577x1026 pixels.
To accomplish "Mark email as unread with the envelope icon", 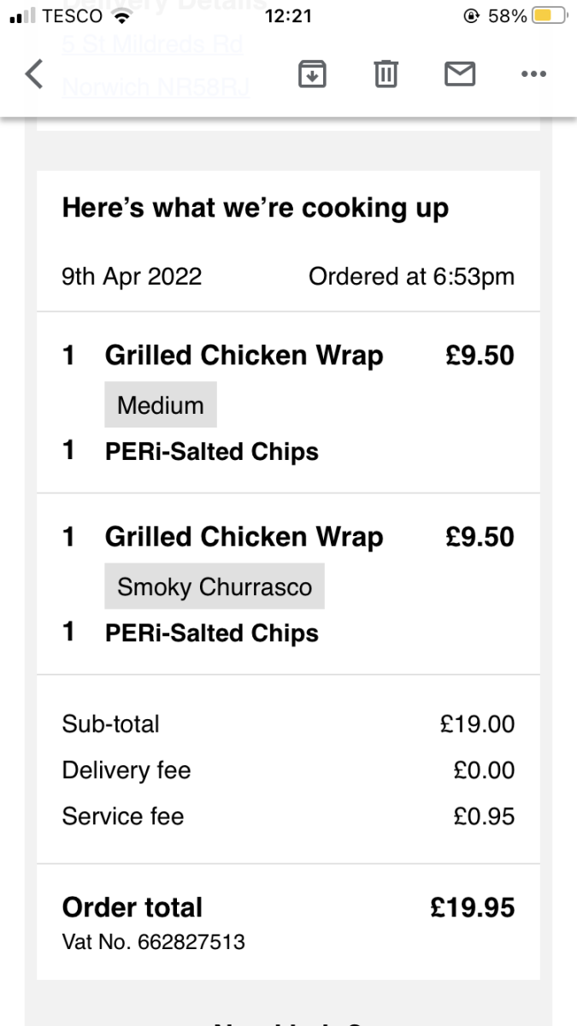I will [460, 74].
